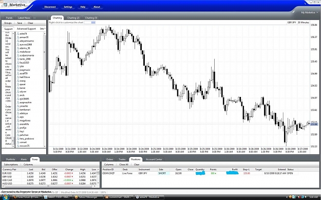
Task: Open the Windows Start orb
Action: coord(5,197)
